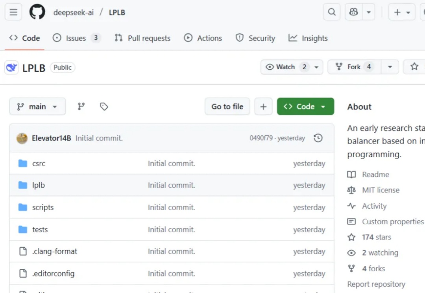
Task: Open the Fork options dropdown arrow
Action: coord(390,67)
